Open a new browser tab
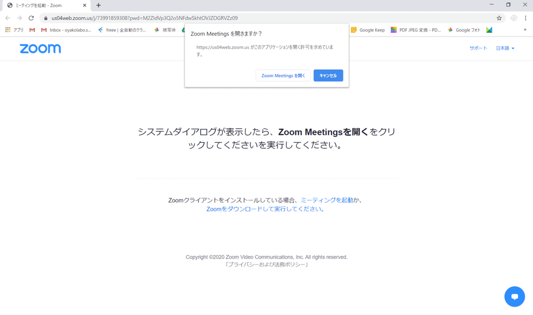Screen dimensions: 533x315 coord(98,6)
